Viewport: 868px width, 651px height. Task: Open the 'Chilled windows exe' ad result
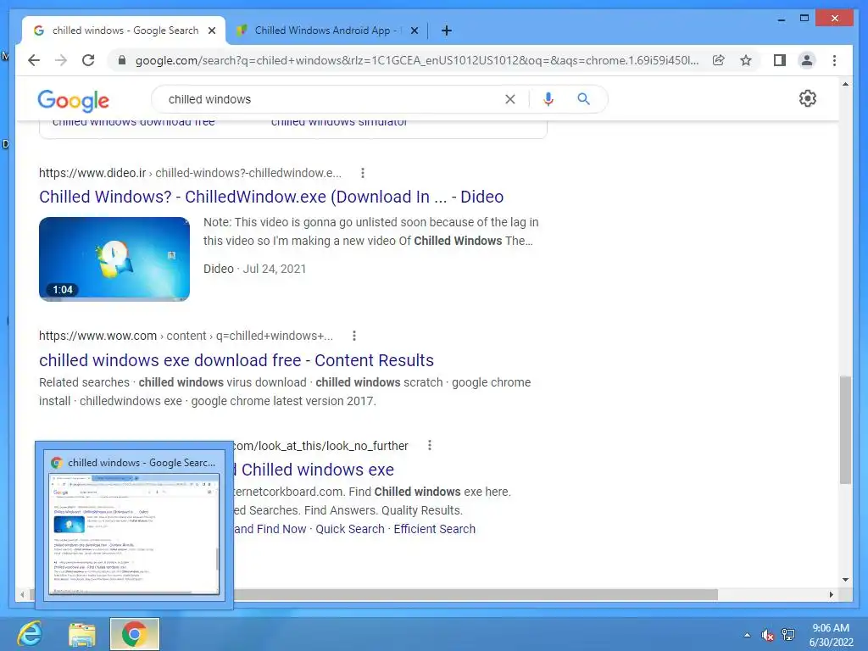pyautogui.click(x=314, y=470)
